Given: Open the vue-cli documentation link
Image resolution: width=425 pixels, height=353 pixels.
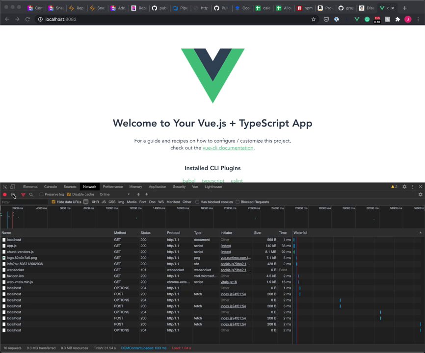Looking at the screenshot, I should (228, 148).
